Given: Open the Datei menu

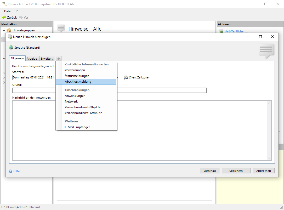Looking at the screenshot, I should click(x=8, y=11).
